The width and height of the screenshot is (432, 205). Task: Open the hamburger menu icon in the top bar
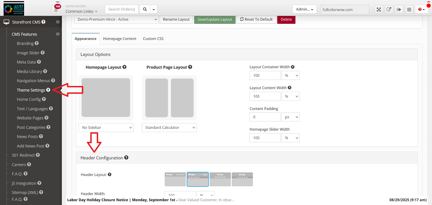(409, 10)
